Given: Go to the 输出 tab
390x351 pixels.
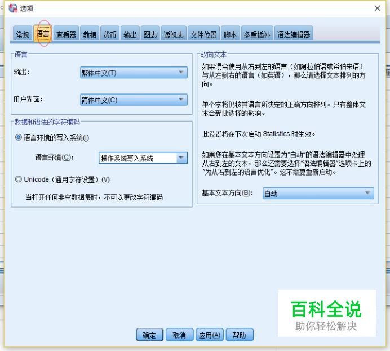Looking at the screenshot, I should (130, 34).
